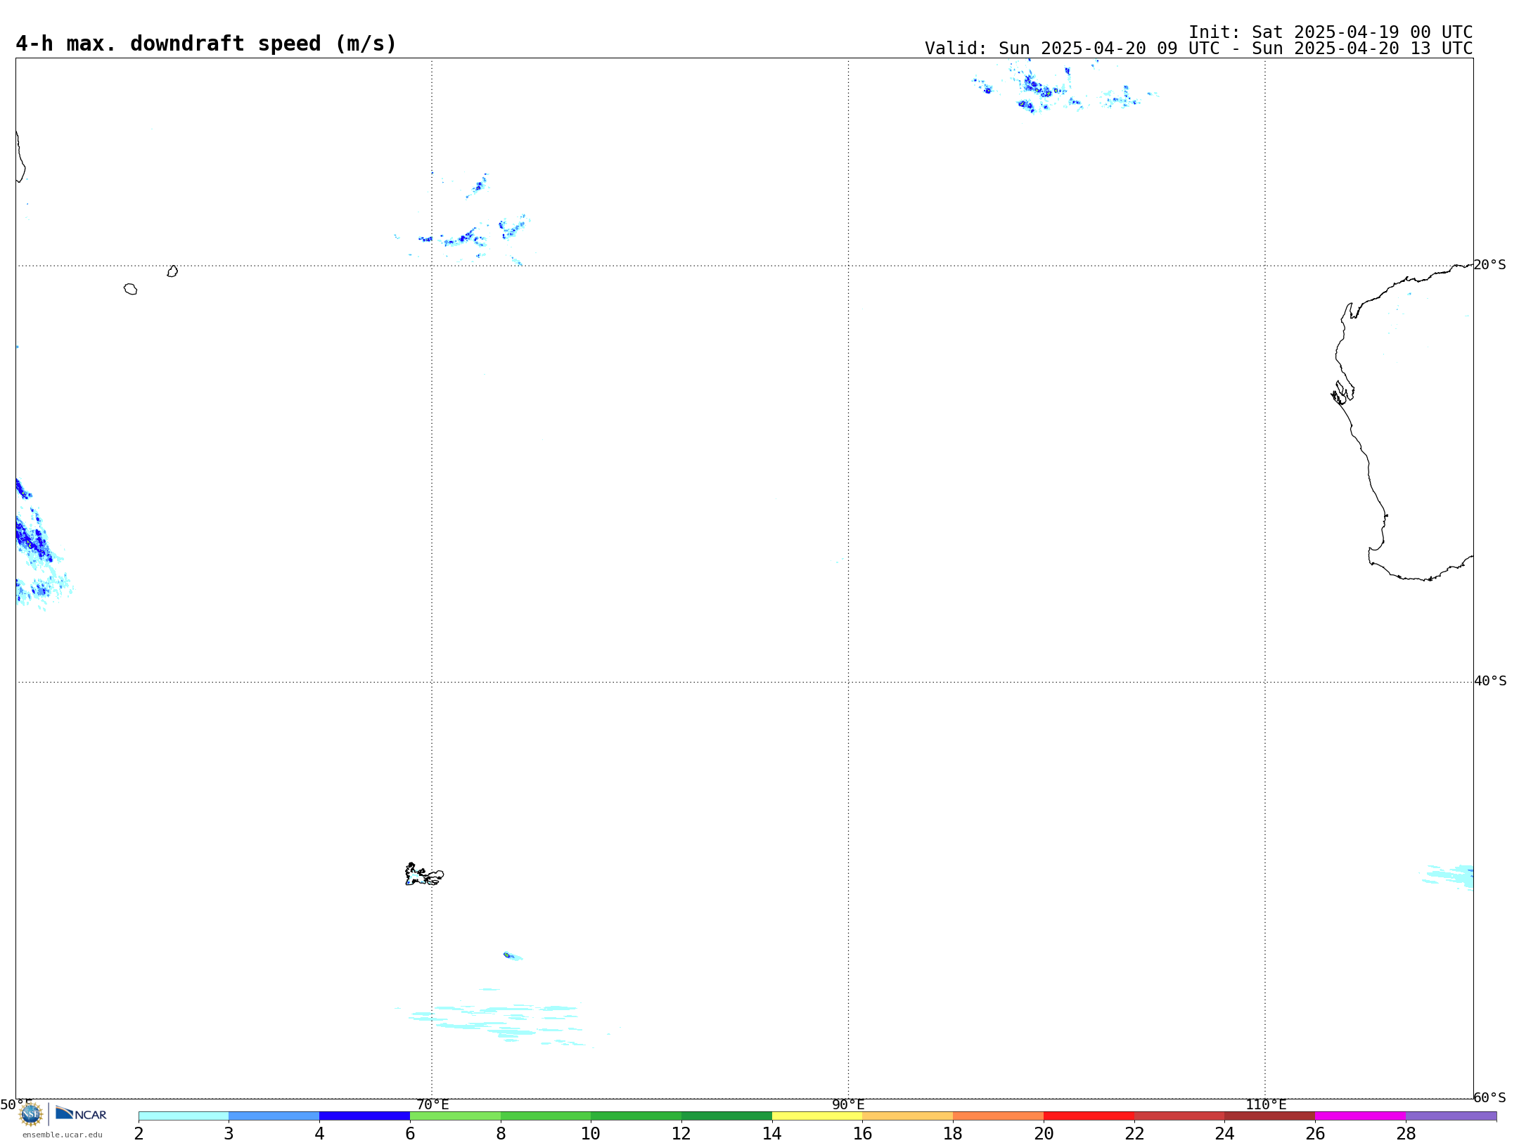Select the orange 18–20 m/s swatch
The image size is (1519, 1143).
pyautogui.click(x=999, y=1116)
